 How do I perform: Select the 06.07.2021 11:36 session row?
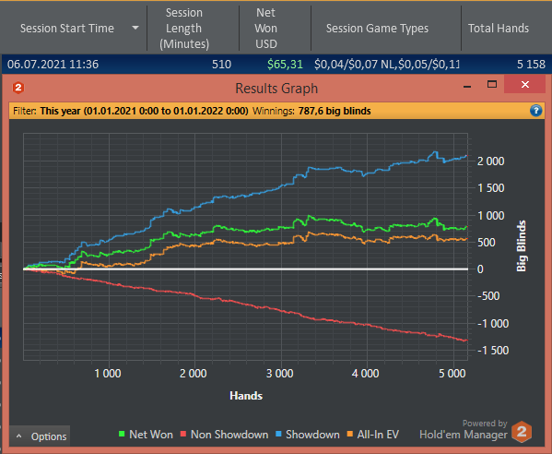276,65
